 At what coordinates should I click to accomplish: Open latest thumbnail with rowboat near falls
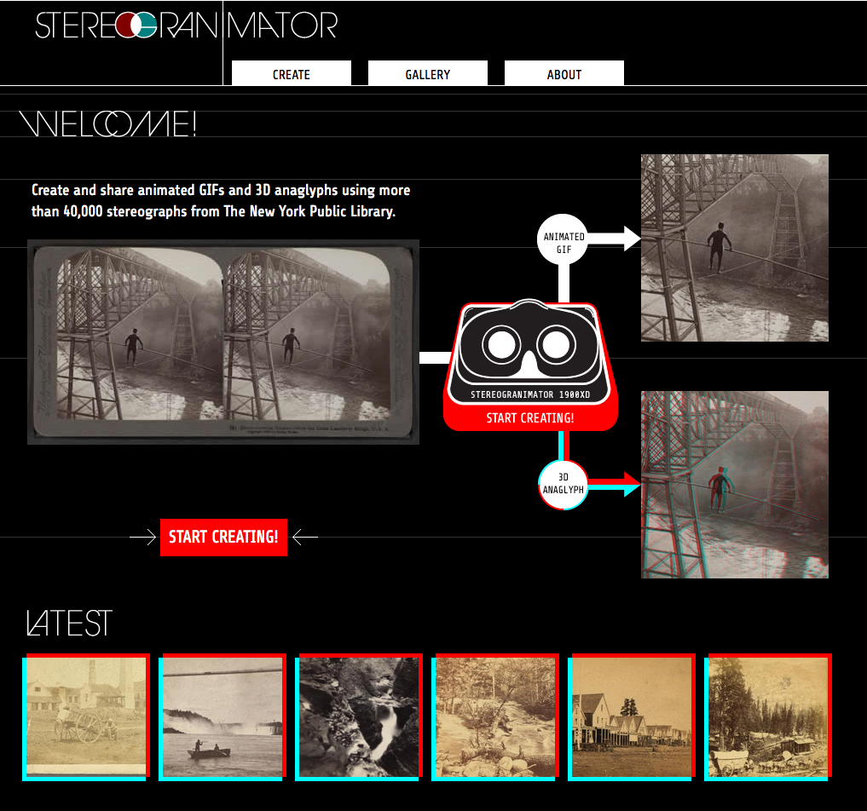point(223,716)
